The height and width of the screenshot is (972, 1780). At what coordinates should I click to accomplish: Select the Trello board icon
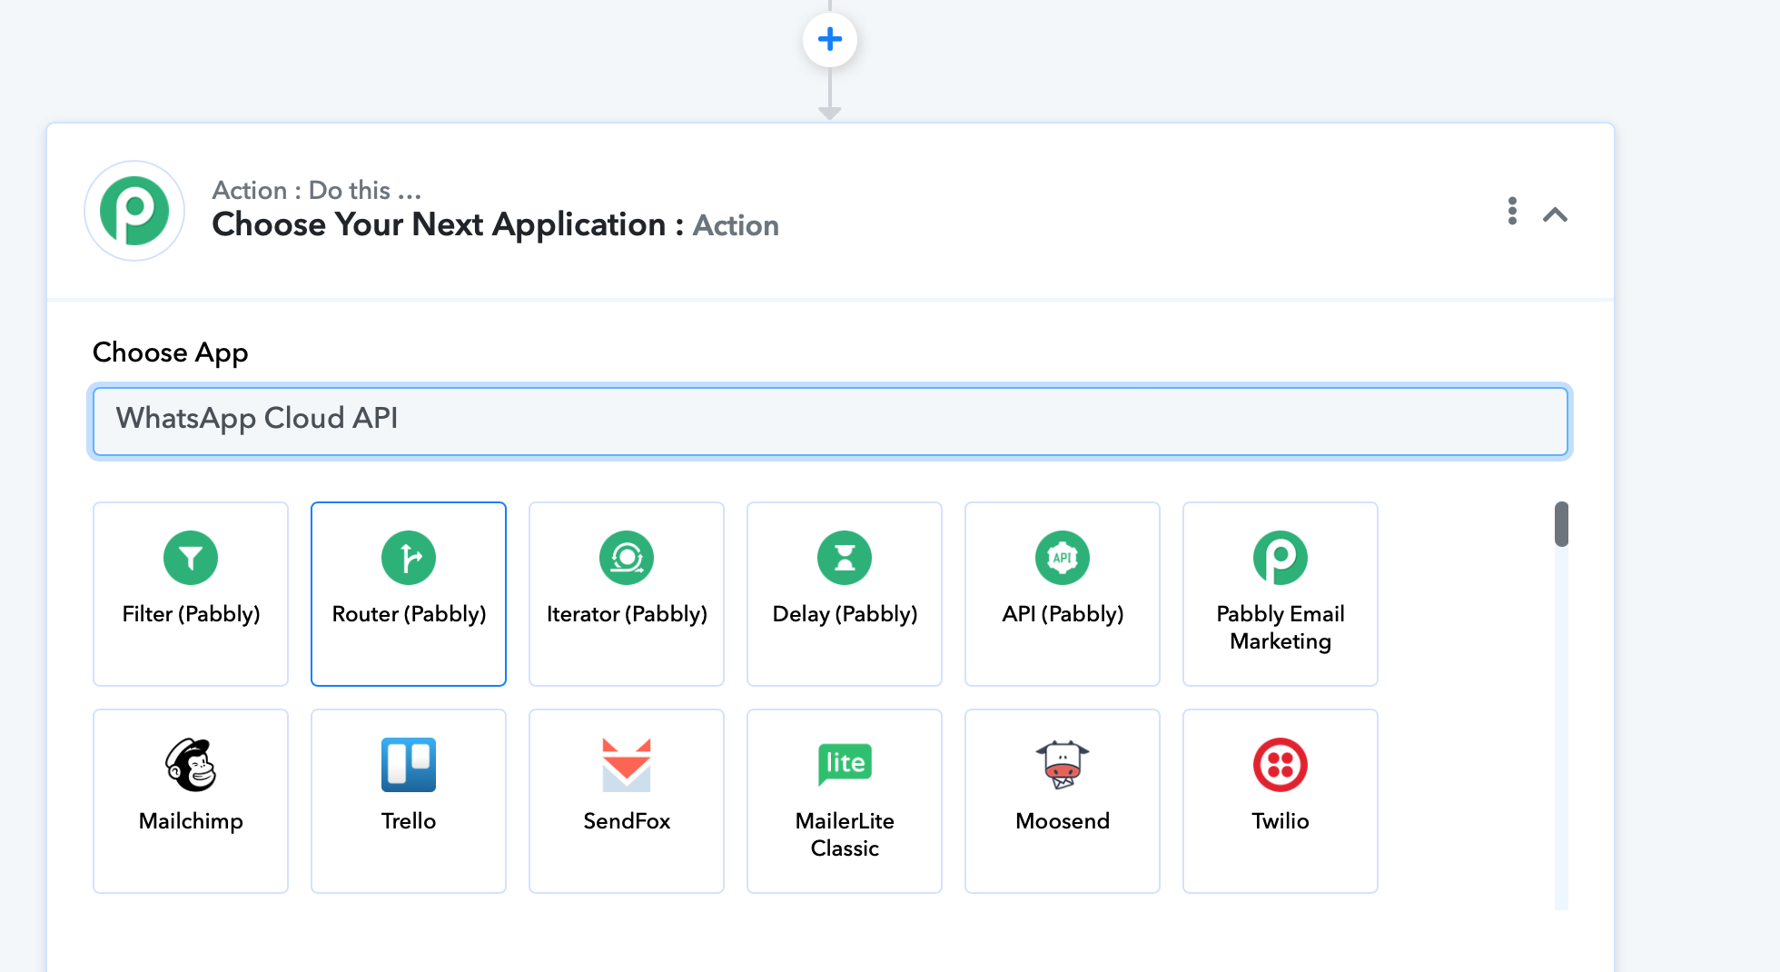click(409, 765)
